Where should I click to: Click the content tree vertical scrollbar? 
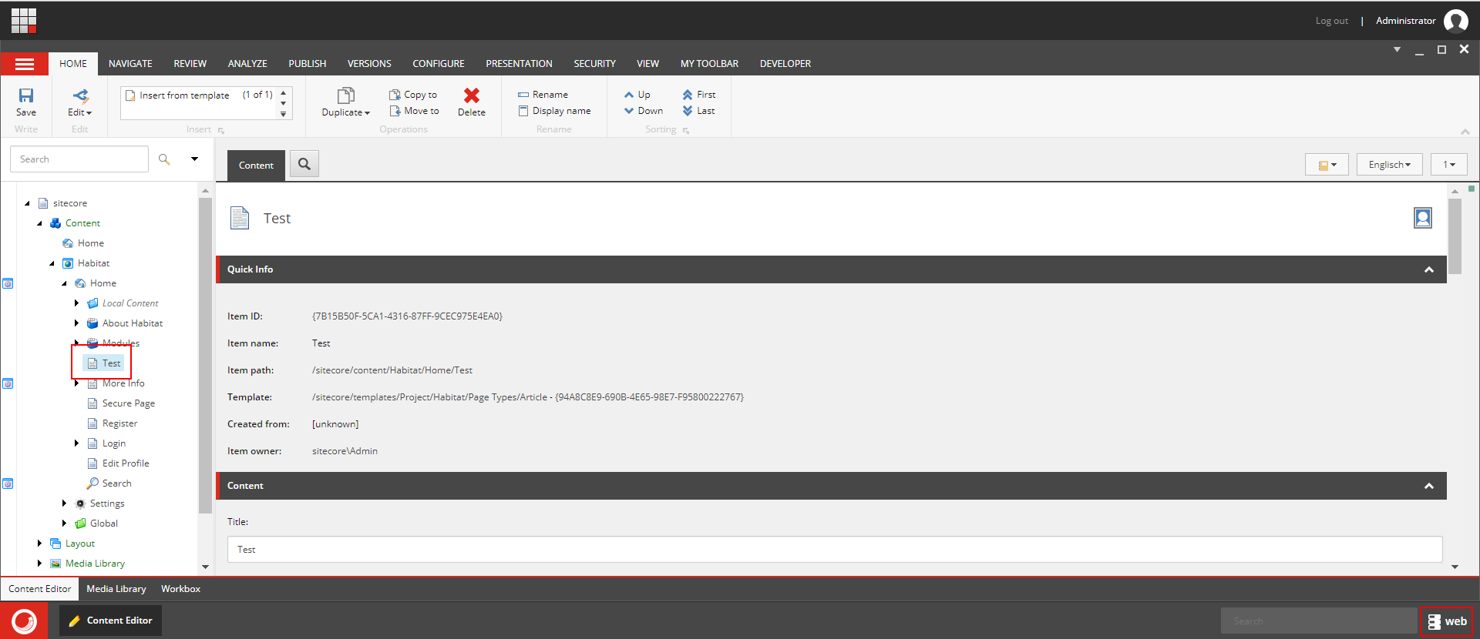[x=205, y=354]
